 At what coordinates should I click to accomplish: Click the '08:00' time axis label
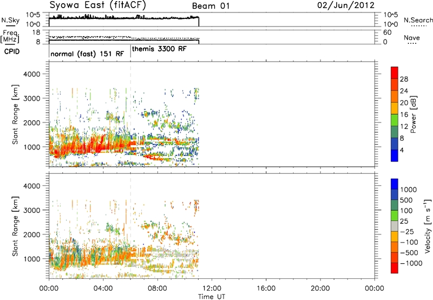click(158, 289)
